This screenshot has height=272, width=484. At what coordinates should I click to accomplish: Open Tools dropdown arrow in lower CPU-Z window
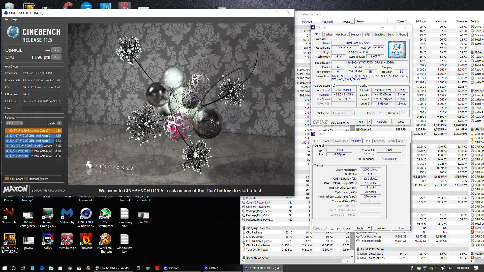(x=369, y=228)
